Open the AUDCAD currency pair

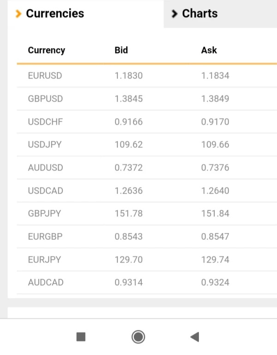tap(46, 282)
